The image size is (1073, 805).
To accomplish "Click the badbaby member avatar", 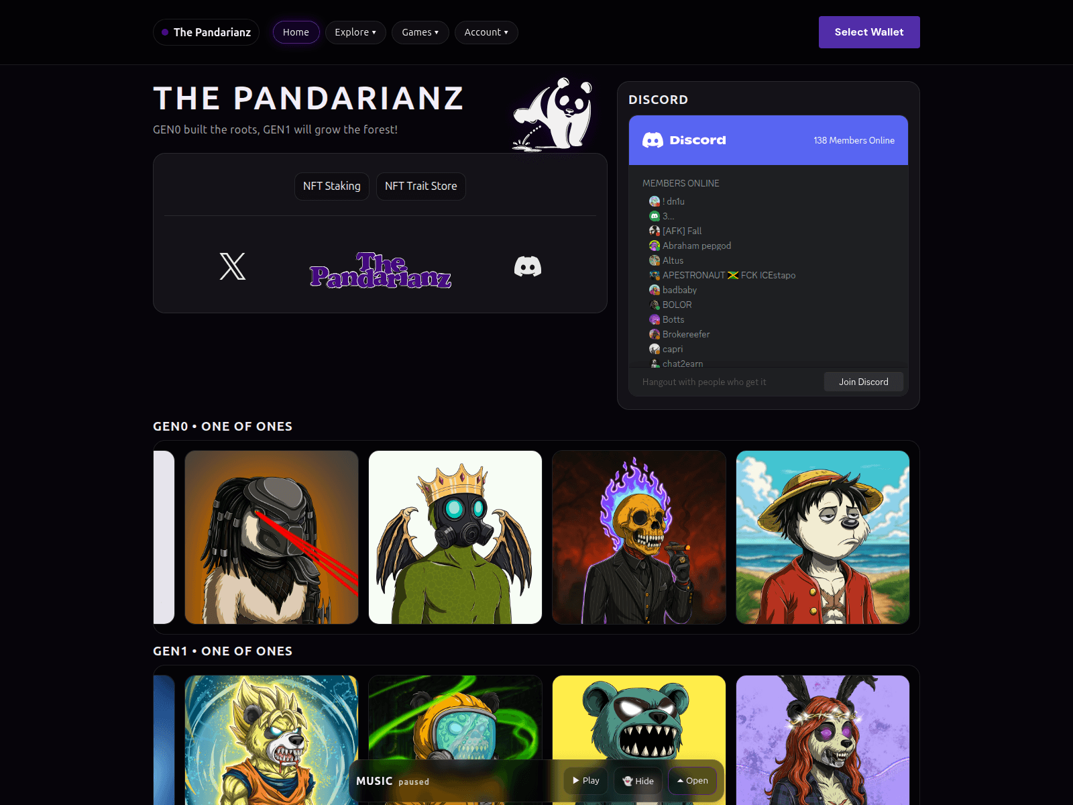I will tap(655, 290).
